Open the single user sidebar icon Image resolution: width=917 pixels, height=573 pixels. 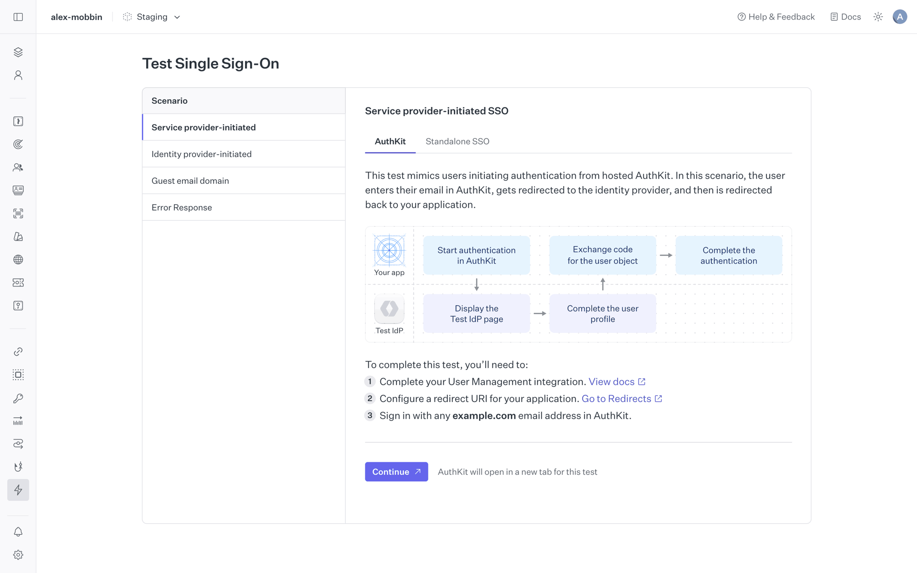tap(18, 75)
